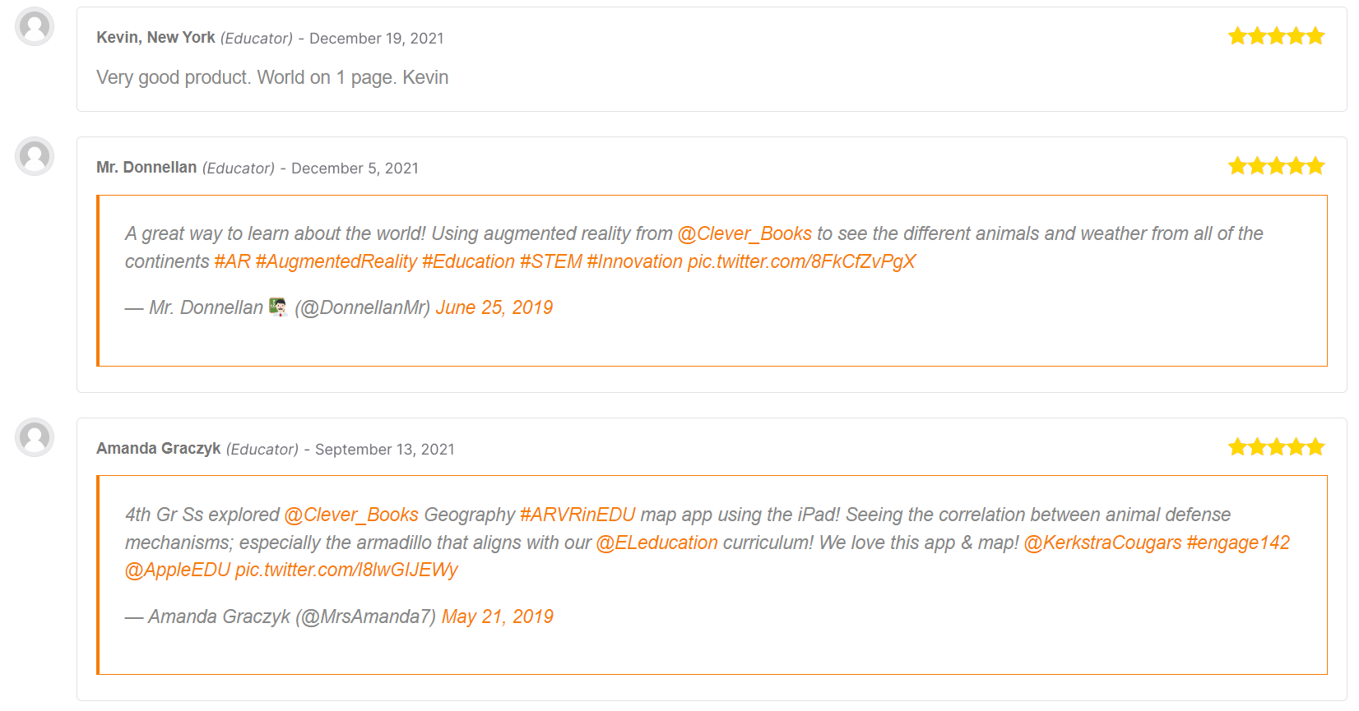Open the @KerkstraCougars mention link

point(1102,542)
